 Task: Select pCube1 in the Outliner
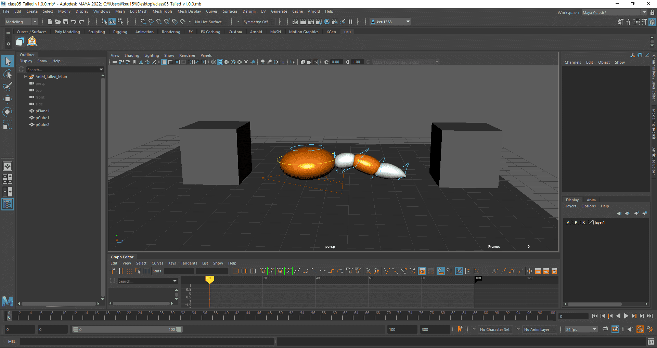tap(42, 118)
